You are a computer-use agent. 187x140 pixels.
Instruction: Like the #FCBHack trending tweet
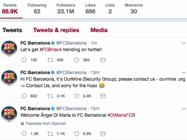77,60
